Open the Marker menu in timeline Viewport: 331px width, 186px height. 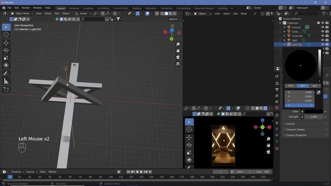click(x=52, y=172)
